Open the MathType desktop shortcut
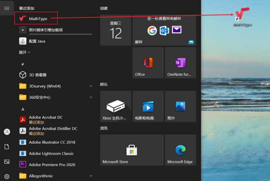Image resolution: width=270 pixels, height=181 pixels. [x=242, y=17]
